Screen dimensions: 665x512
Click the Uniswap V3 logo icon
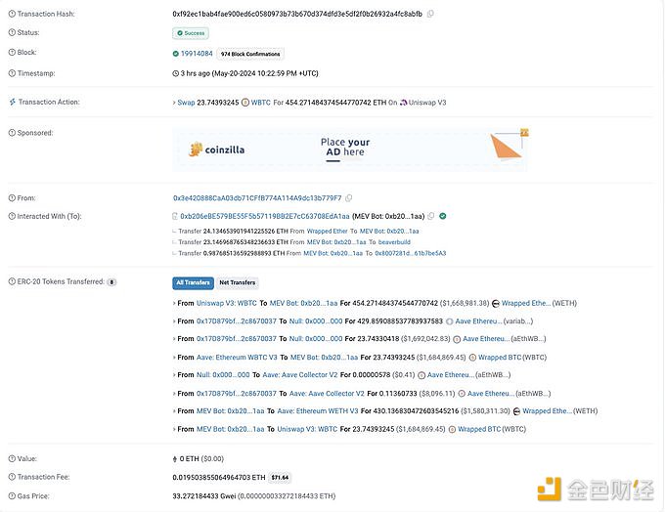404,102
